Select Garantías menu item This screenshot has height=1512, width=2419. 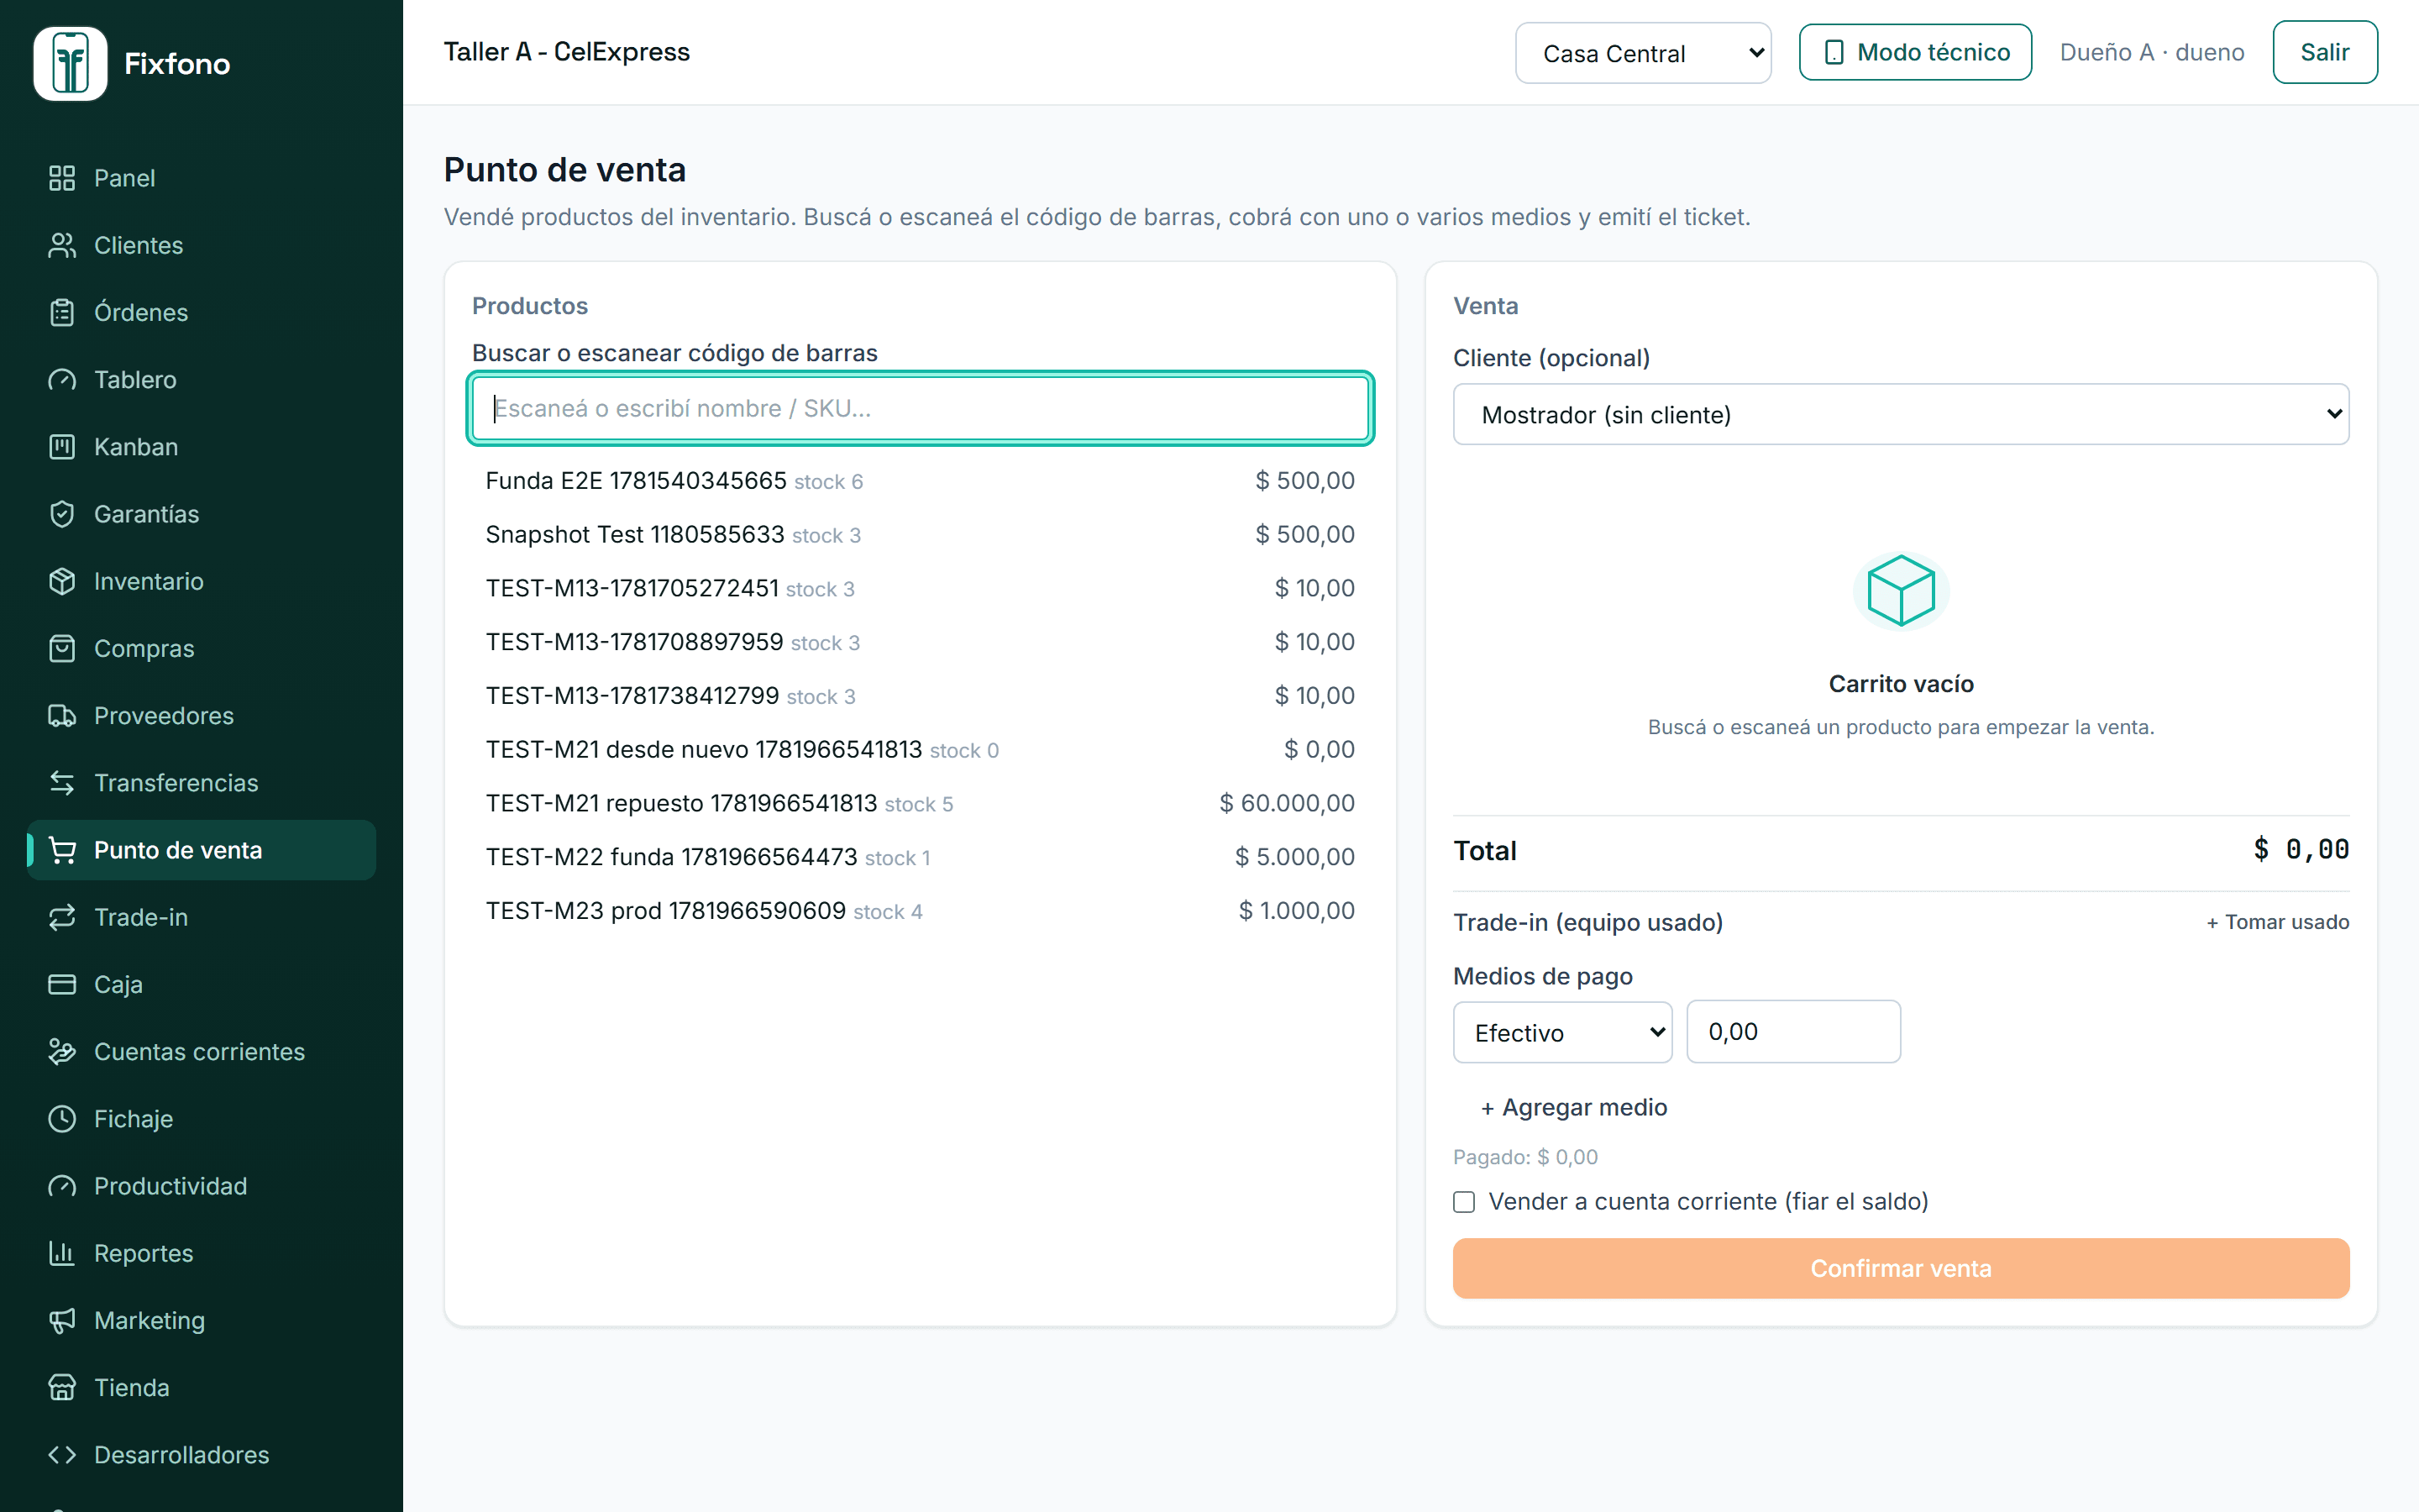(x=201, y=514)
